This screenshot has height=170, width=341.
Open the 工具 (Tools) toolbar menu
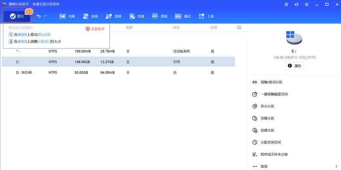point(206,16)
